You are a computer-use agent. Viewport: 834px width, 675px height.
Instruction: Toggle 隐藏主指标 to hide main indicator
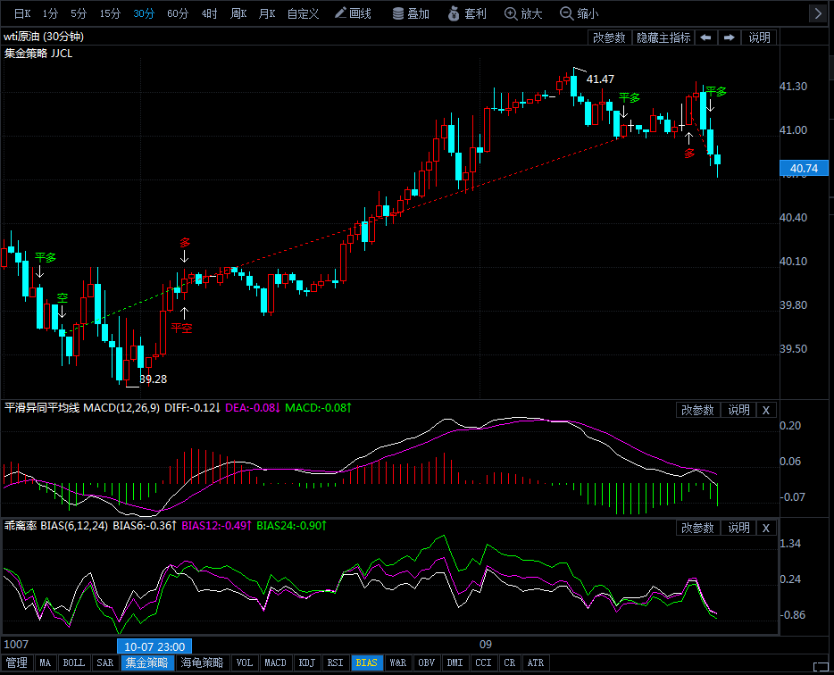(662, 37)
